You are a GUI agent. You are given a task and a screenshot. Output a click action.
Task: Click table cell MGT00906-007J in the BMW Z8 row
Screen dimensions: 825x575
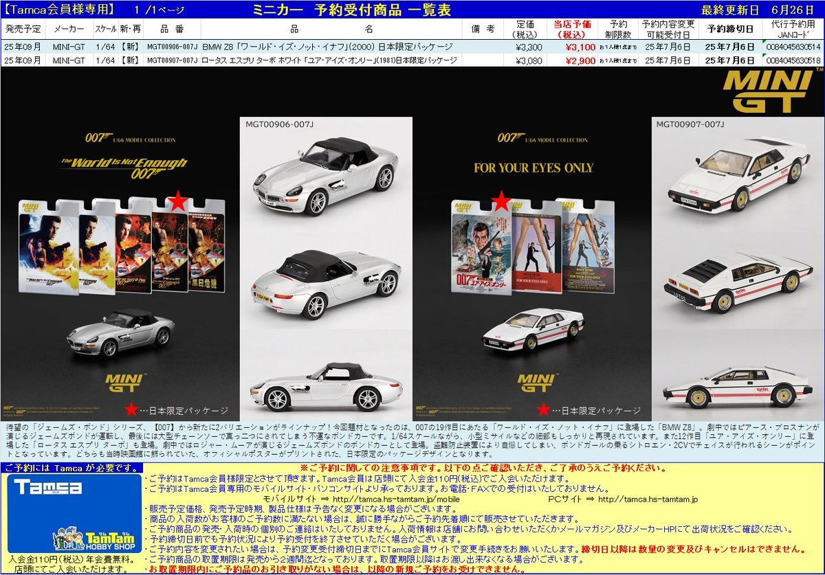(x=173, y=47)
